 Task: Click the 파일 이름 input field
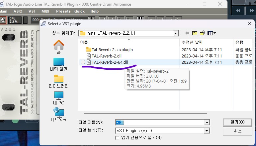[160, 123]
